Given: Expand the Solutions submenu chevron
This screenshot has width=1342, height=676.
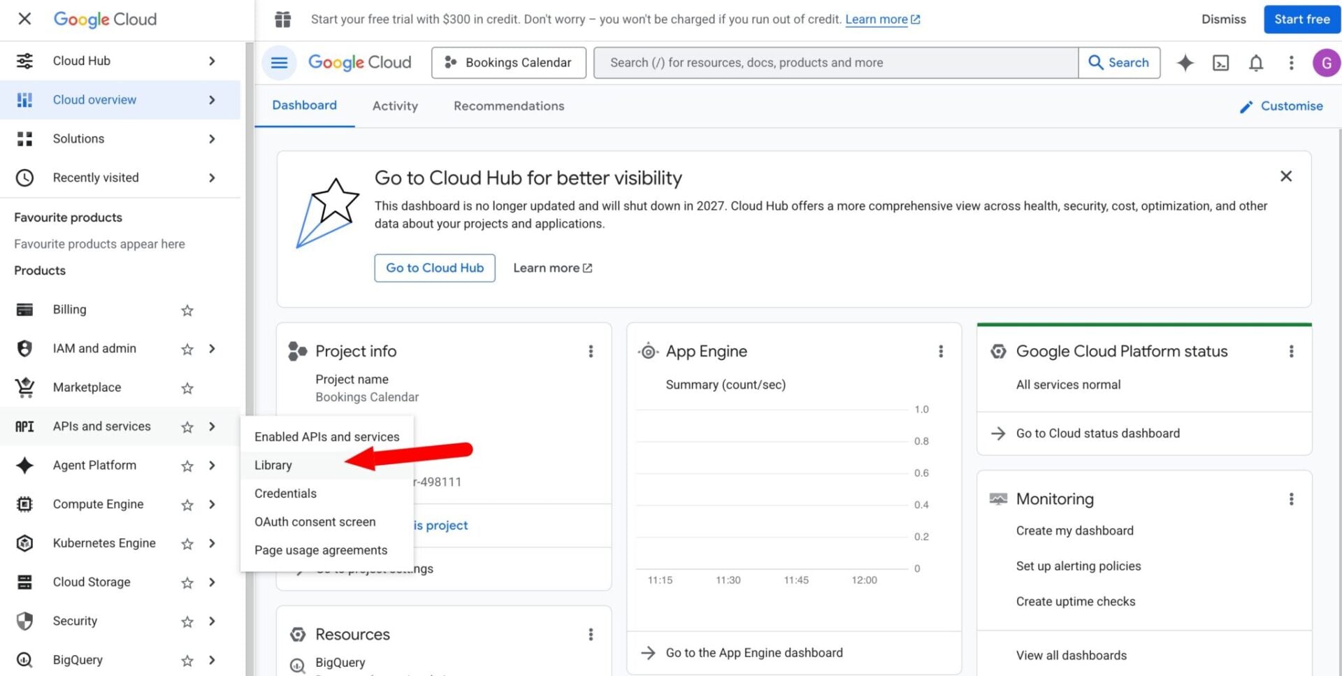Looking at the screenshot, I should coord(212,139).
